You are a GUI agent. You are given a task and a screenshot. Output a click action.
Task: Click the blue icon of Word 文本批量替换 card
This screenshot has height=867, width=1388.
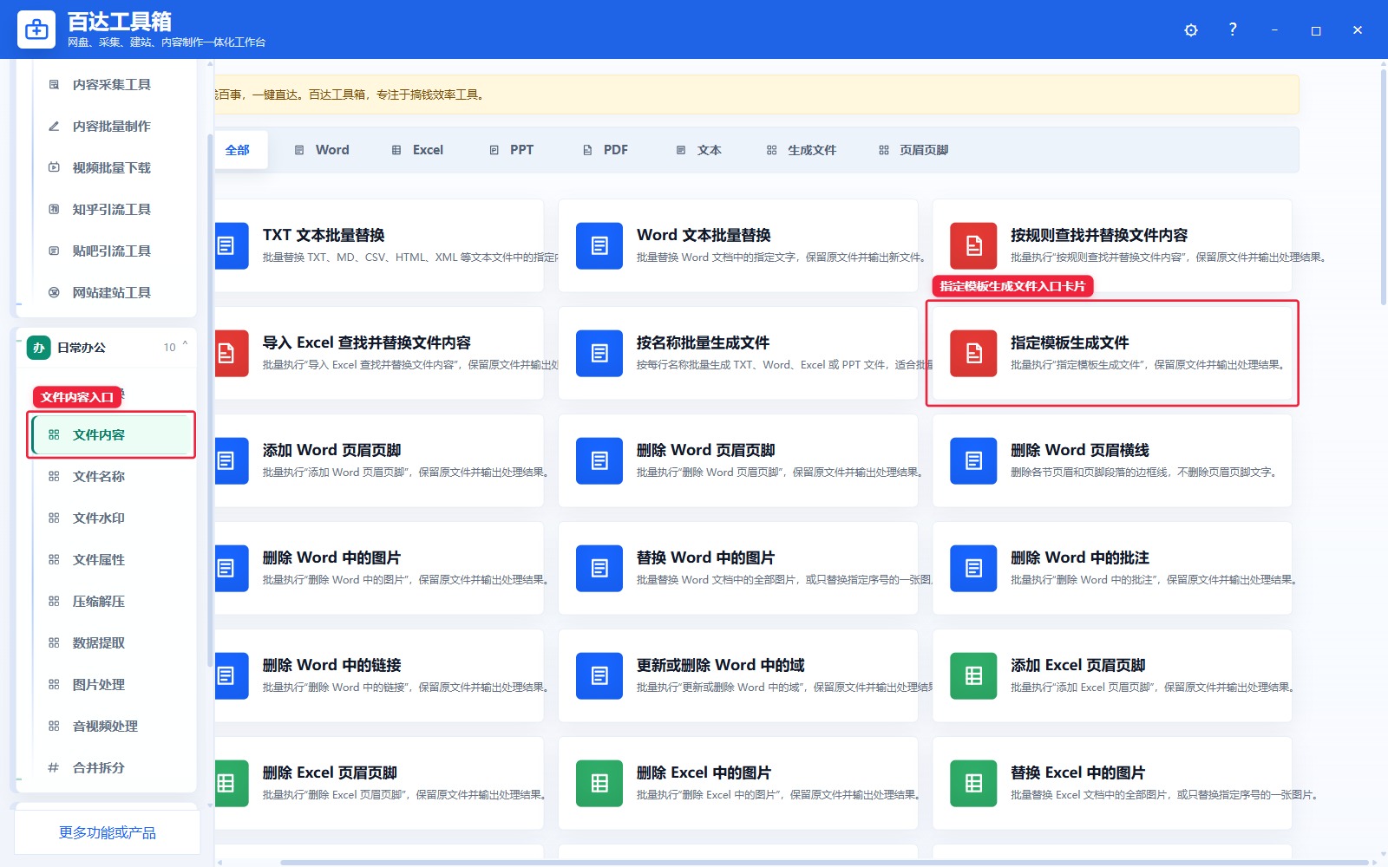point(599,246)
